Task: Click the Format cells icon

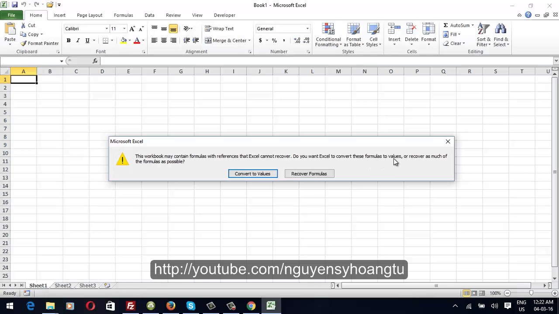Action: click(x=428, y=30)
